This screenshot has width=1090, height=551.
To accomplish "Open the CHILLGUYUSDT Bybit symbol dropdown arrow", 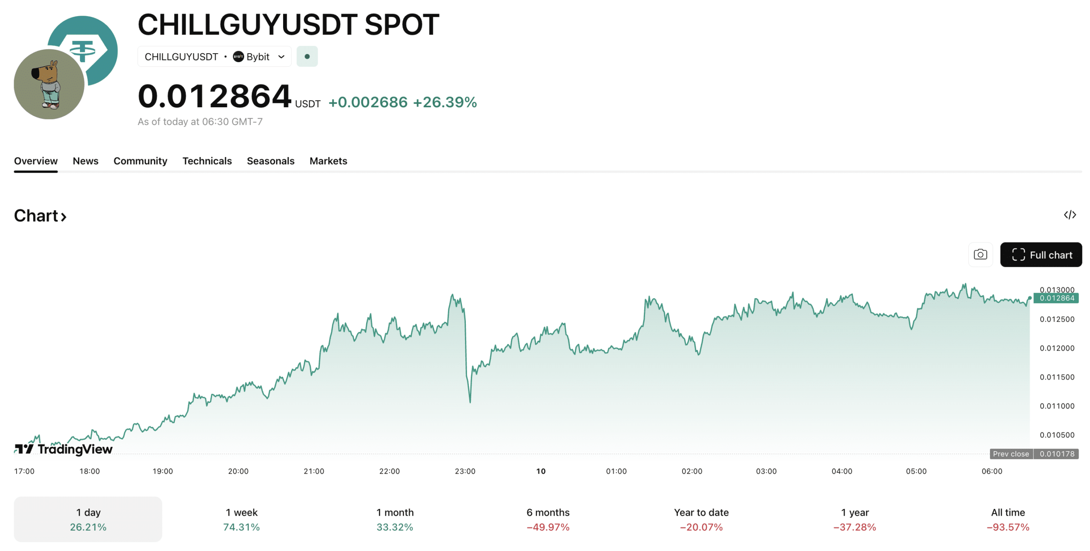I will tap(281, 57).
